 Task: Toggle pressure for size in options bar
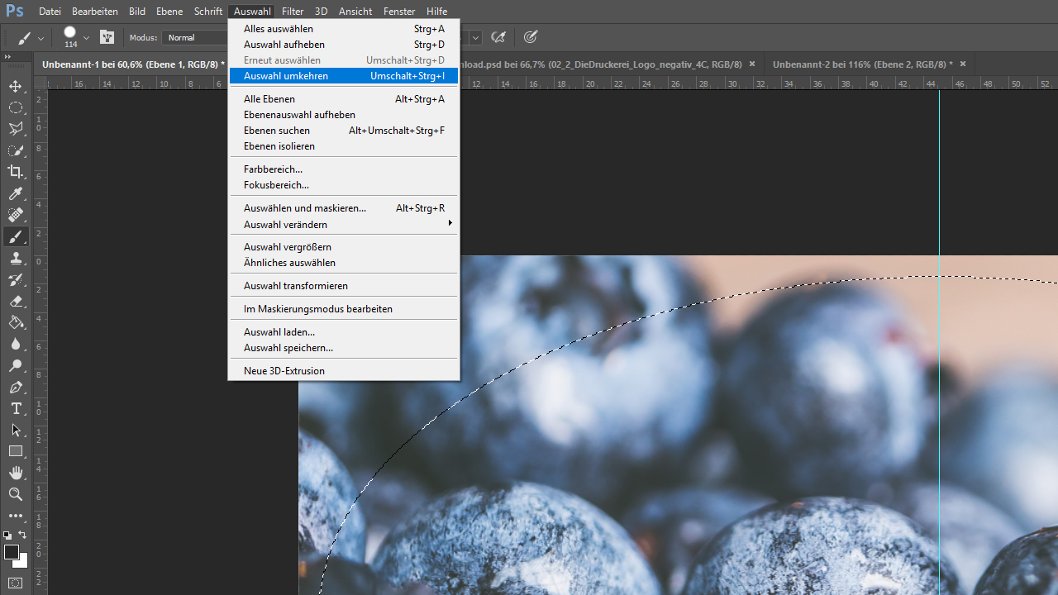(531, 37)
